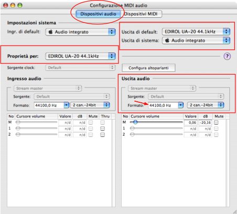Viewport: 237px width, 214px height.
Task: Click arrow icon of Ingresso audio 44100,0 Hz
Action: tap(66, 105)
